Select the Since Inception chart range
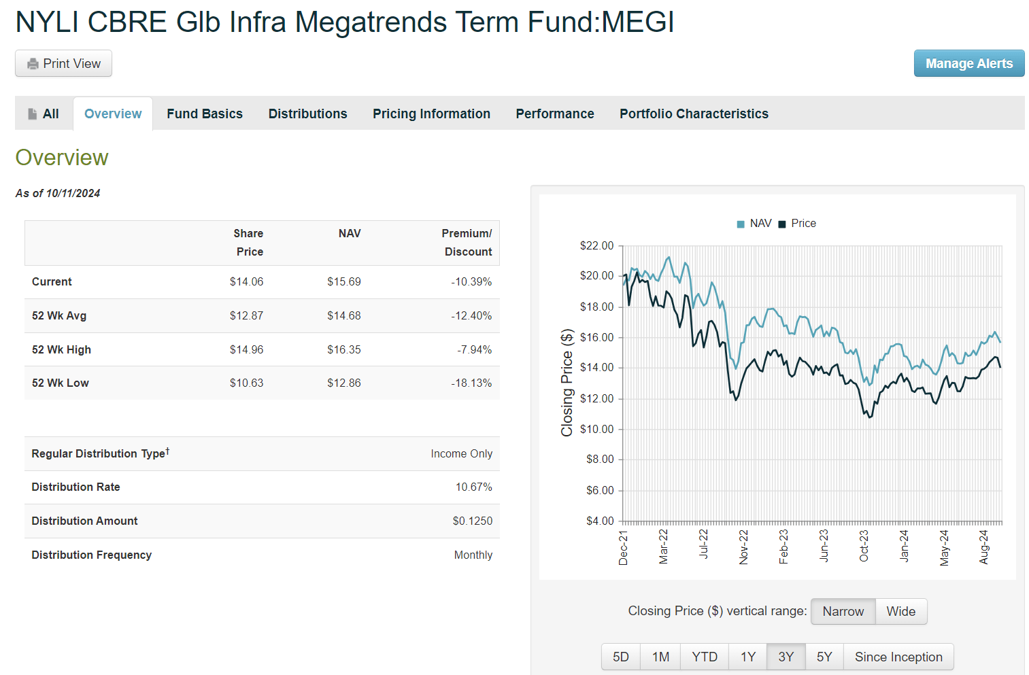This screenshot has height=675, width=1029. [x=898, y=657]
